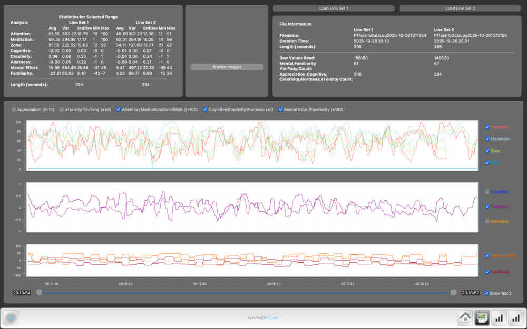Uncheck the Show Set 2 checkbox

coord(486,293)
